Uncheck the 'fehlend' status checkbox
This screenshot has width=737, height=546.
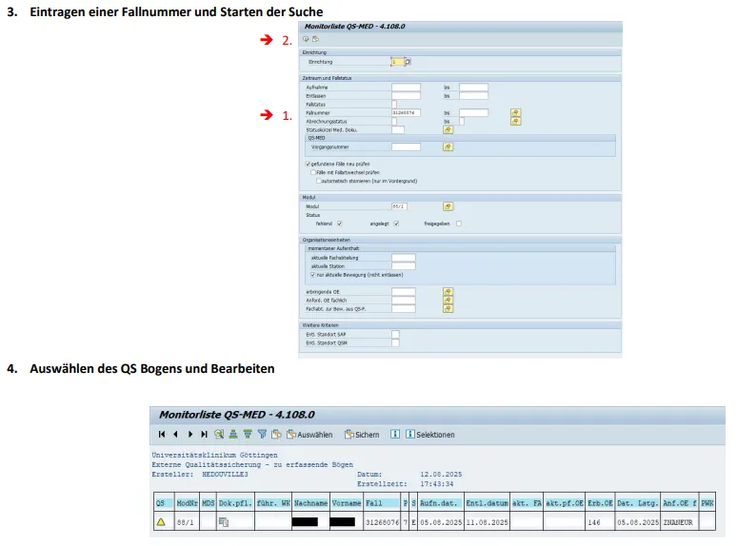(339, 224)
